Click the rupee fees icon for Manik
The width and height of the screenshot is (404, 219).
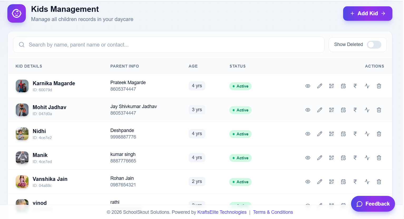(355, 157)
